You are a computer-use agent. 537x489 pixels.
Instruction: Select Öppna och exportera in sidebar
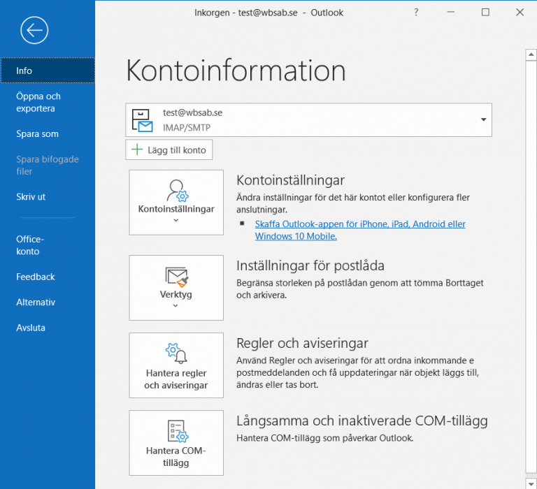39,103
